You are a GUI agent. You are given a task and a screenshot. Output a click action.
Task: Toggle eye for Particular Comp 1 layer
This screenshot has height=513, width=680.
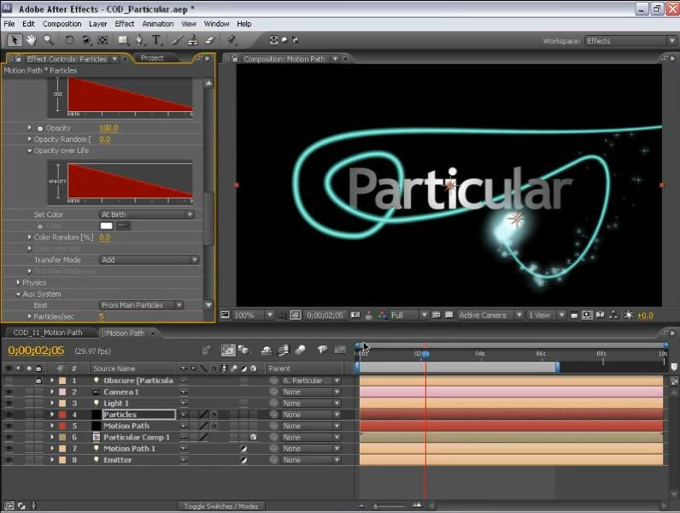click(9, 437)
